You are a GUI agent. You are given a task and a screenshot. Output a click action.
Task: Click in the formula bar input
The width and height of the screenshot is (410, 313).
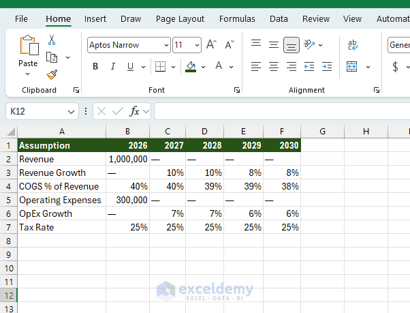(x=282, y=111)
